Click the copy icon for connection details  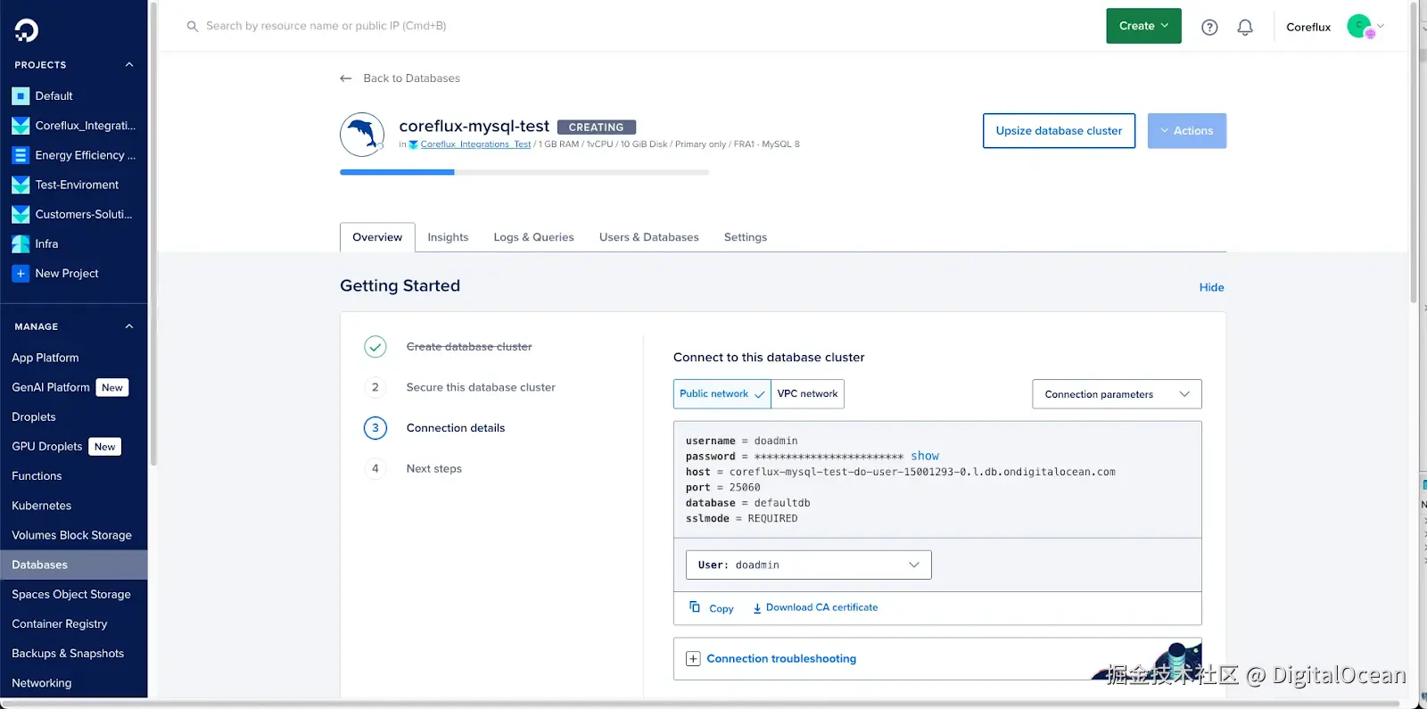click(695, 606)
